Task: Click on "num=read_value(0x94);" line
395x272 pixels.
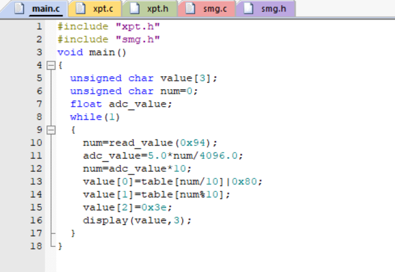Action: (150, 143)
